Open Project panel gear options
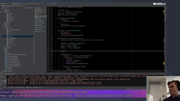180x101 pixels. (31, 8)
